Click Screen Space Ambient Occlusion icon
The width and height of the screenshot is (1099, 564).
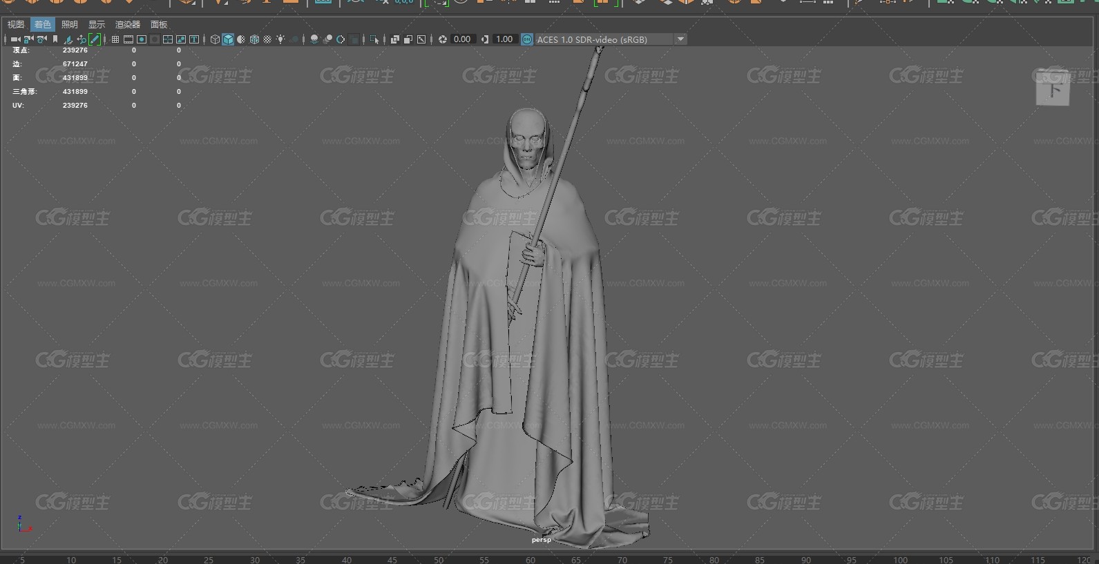coord(314,39)
